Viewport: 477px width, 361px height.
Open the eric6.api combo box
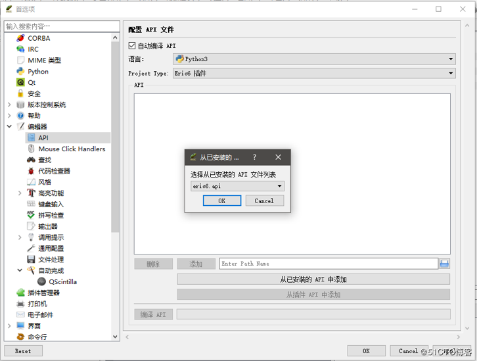pos(237,186)
